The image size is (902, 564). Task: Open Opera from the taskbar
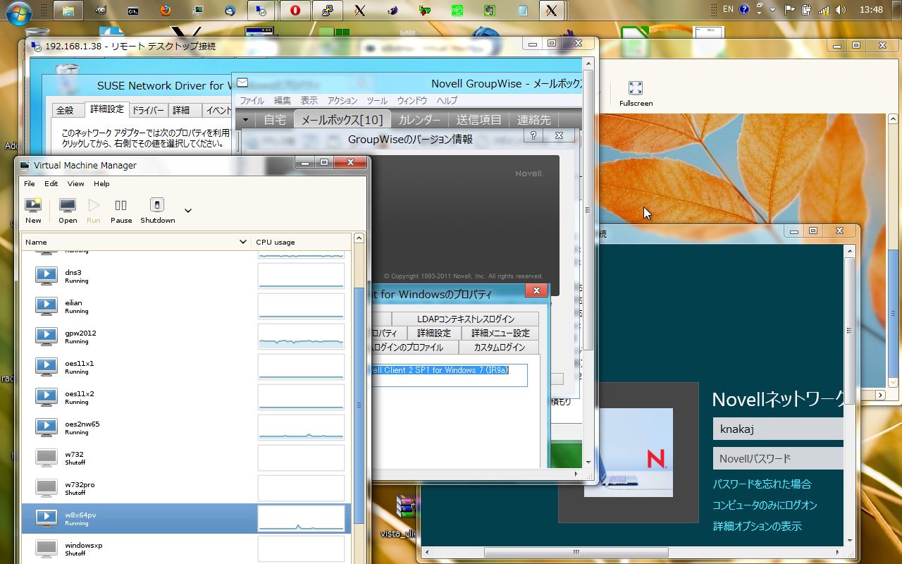[x=295, y=10]
